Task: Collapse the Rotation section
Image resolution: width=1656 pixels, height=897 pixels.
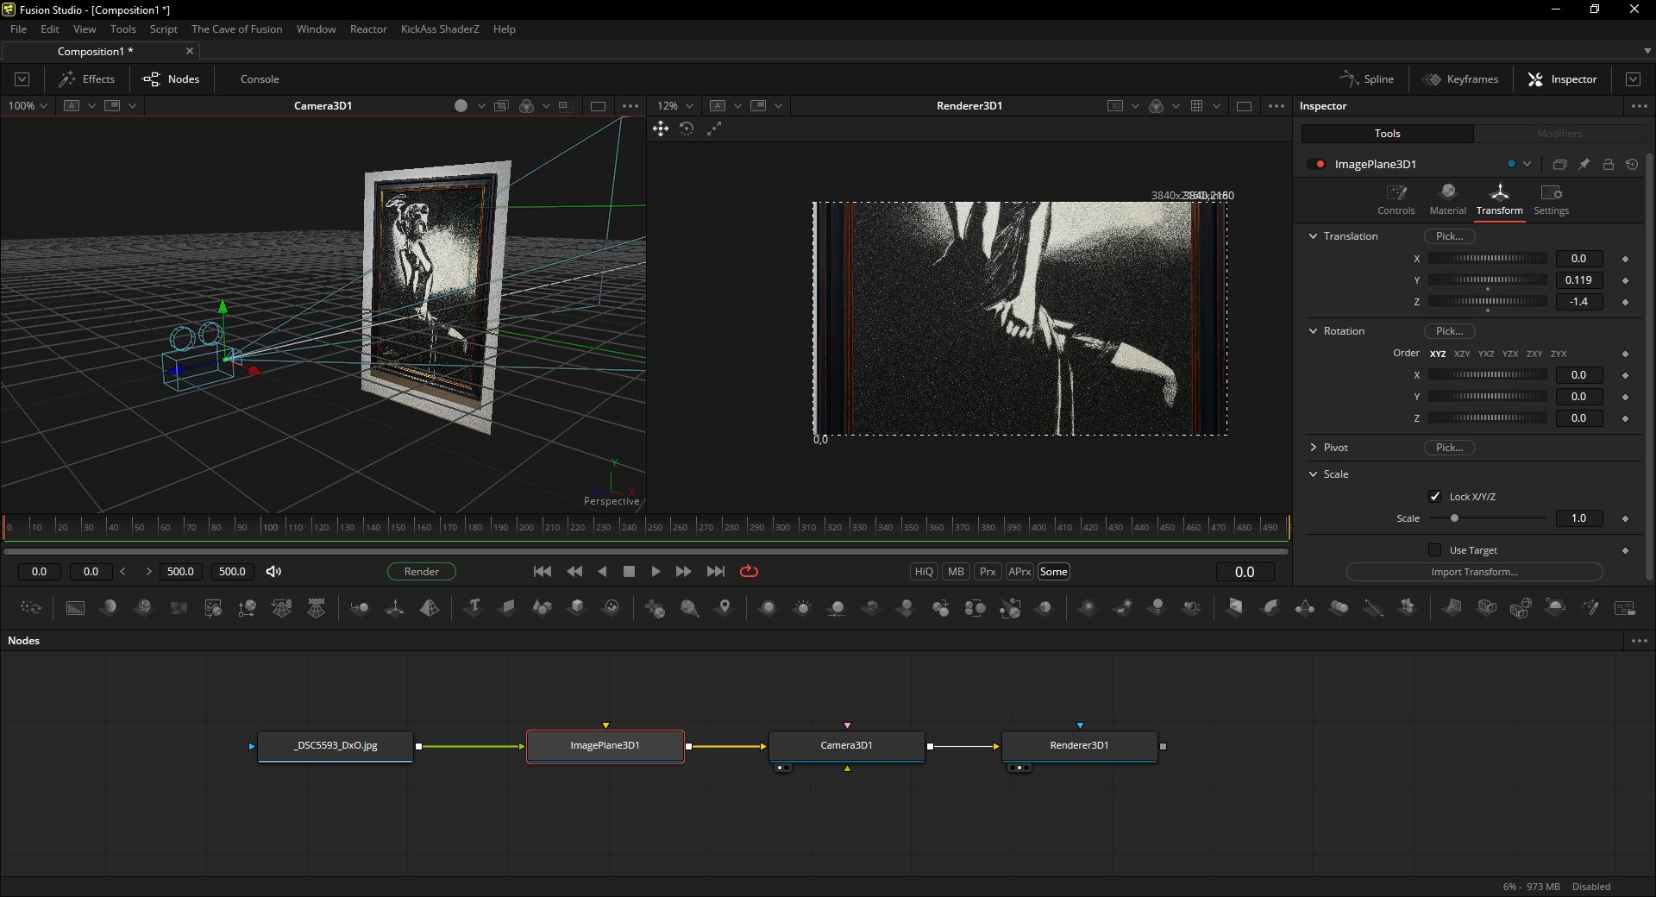Action: click(1313, 330)
